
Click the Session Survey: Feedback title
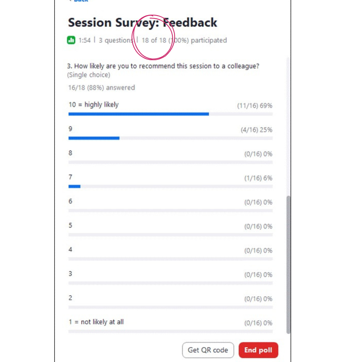click(142, 23)
